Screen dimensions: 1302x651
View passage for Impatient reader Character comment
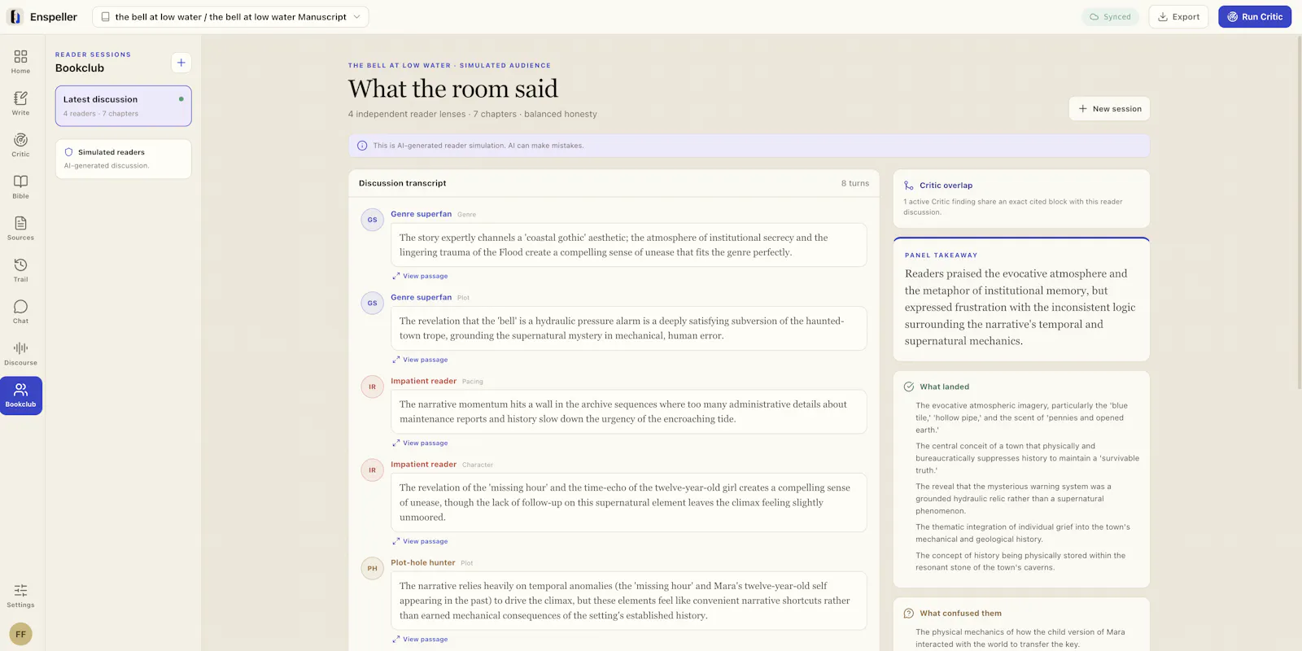click(420, 541)
